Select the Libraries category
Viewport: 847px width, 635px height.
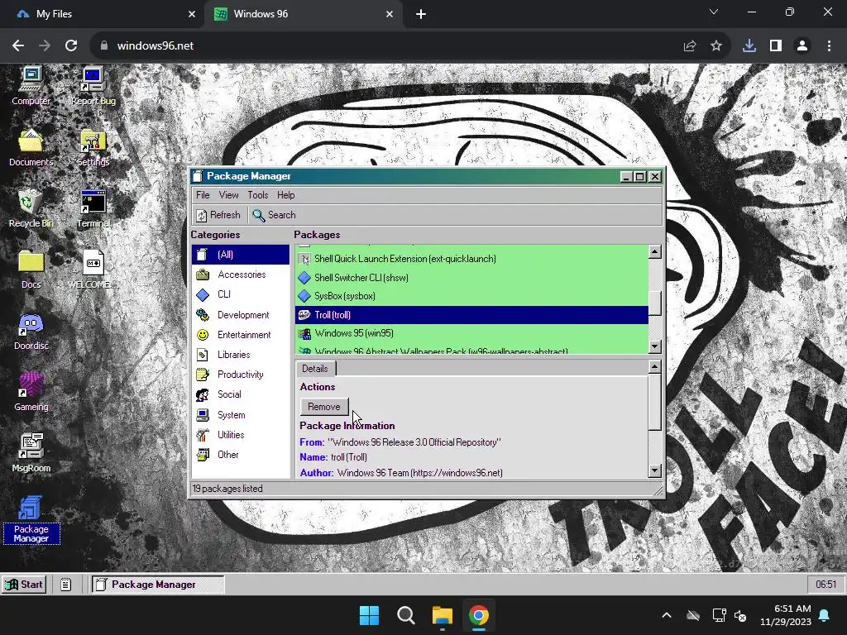241,355
